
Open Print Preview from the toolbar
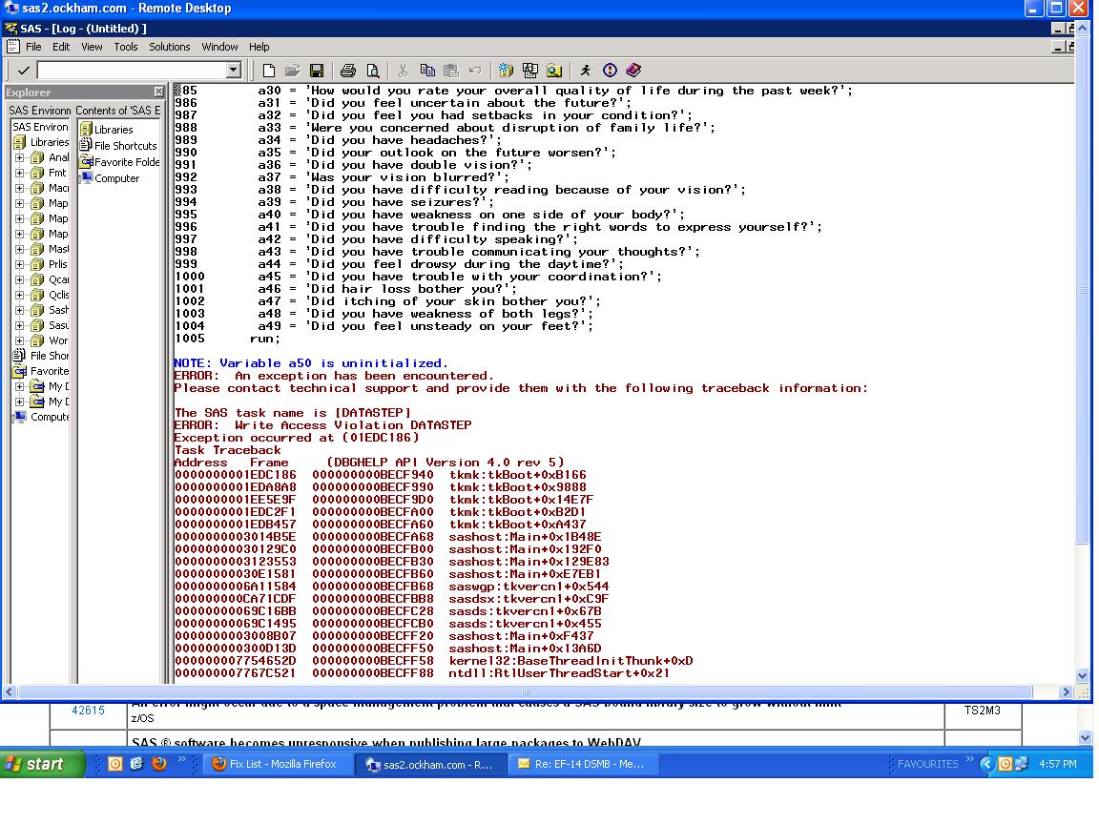[375, 70]
